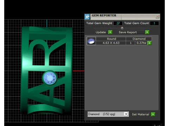Click the Update button label
This screenshot has width=169, height=126.
101,32
